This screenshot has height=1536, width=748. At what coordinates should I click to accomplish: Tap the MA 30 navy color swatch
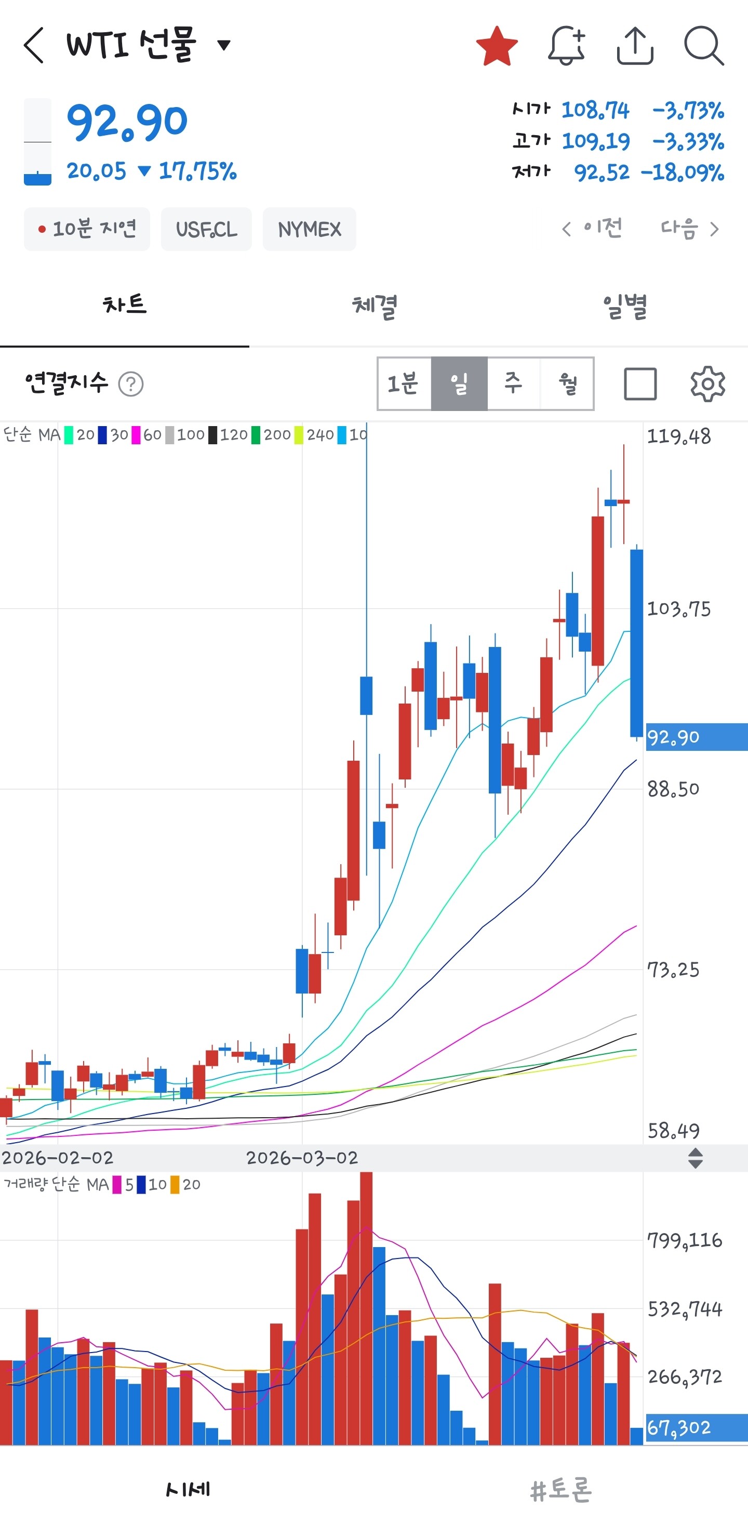(x=102, y=435)
